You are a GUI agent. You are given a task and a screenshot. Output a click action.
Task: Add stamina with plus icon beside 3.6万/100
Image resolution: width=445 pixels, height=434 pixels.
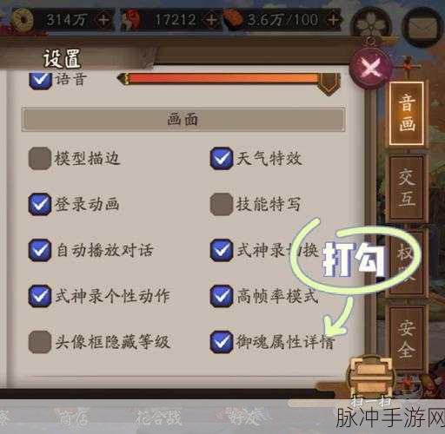click(x=334, y=20)
